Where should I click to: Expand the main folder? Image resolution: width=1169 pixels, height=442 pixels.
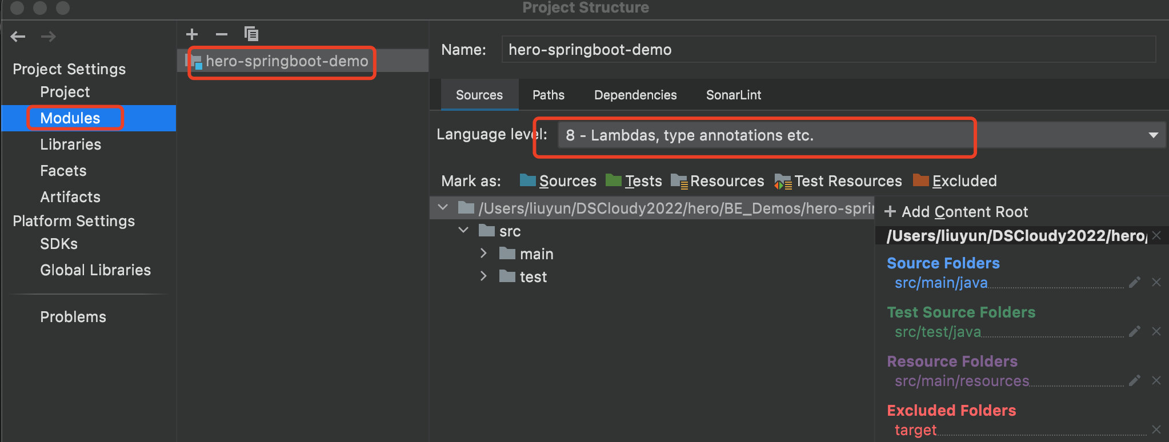(x=483, y=253)
